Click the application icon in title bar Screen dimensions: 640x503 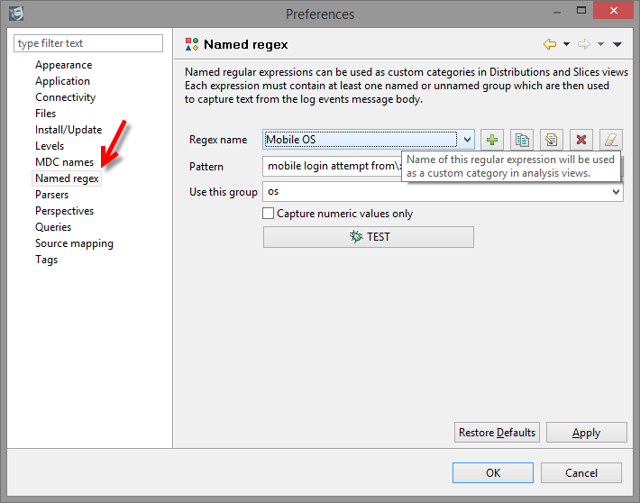coord(16,14)
